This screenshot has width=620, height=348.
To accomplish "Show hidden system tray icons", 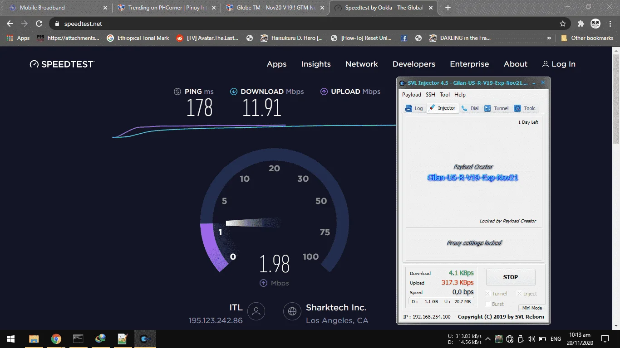I will 488,339.
